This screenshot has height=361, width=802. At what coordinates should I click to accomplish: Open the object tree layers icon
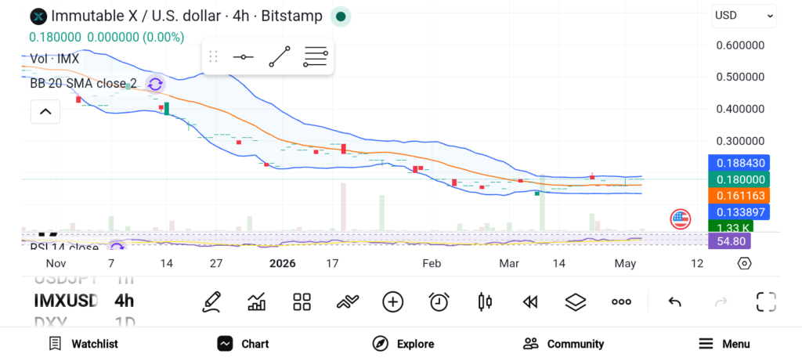576,301
